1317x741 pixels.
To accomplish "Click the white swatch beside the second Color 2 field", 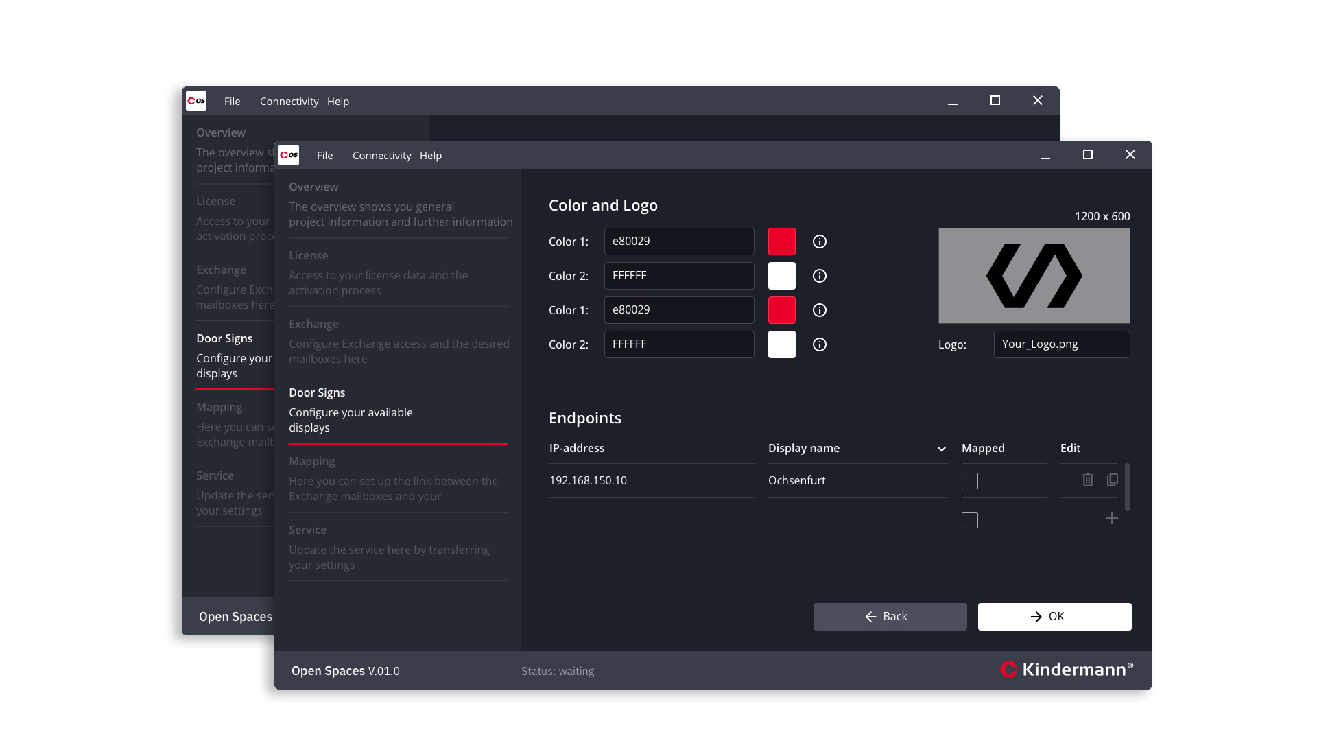I will [781, 344].
